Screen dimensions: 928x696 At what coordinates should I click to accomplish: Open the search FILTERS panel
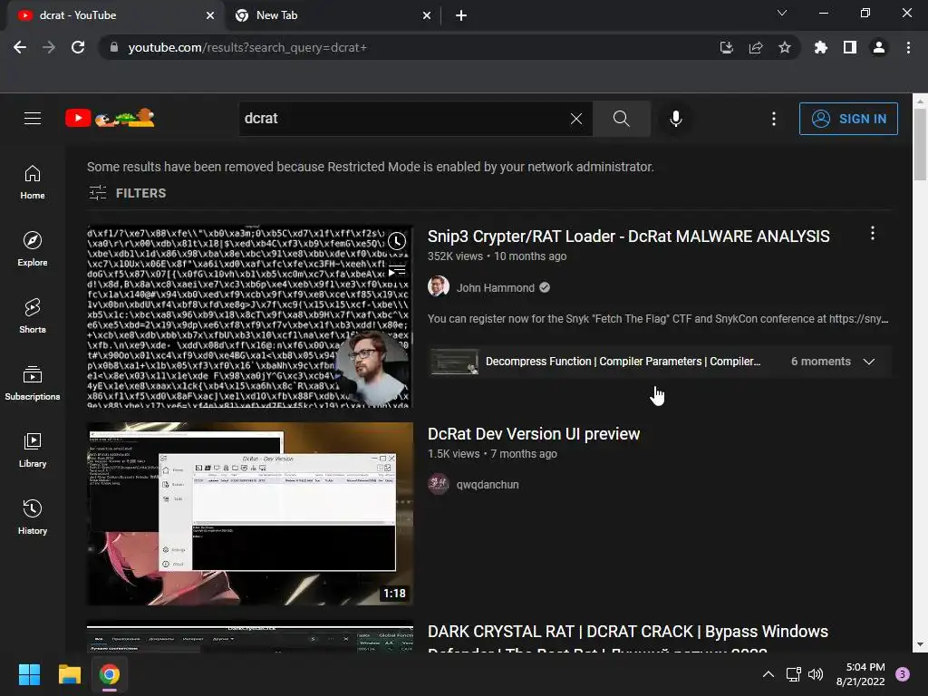(x=127, y=193)
